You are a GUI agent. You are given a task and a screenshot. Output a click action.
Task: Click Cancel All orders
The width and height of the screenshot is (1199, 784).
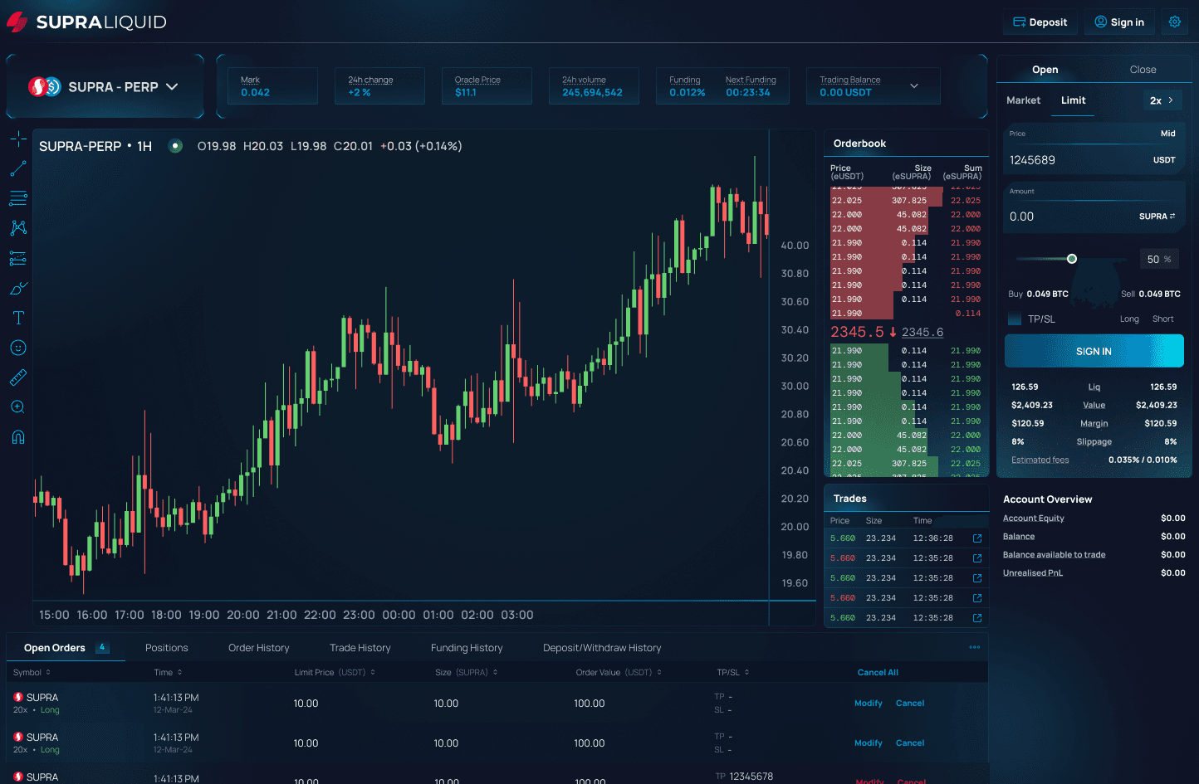point(878,673)
